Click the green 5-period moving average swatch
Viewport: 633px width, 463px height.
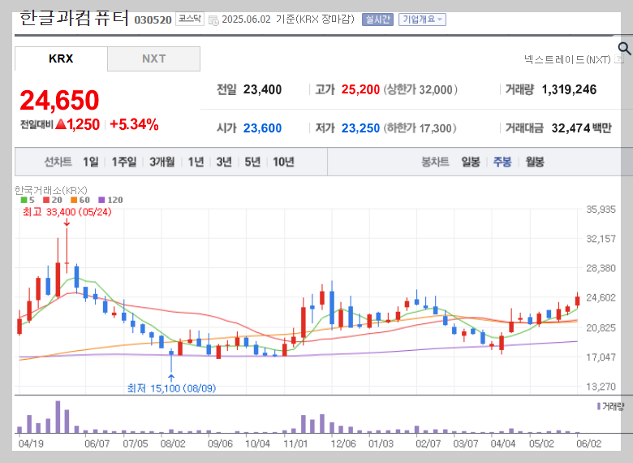point(24,200)
